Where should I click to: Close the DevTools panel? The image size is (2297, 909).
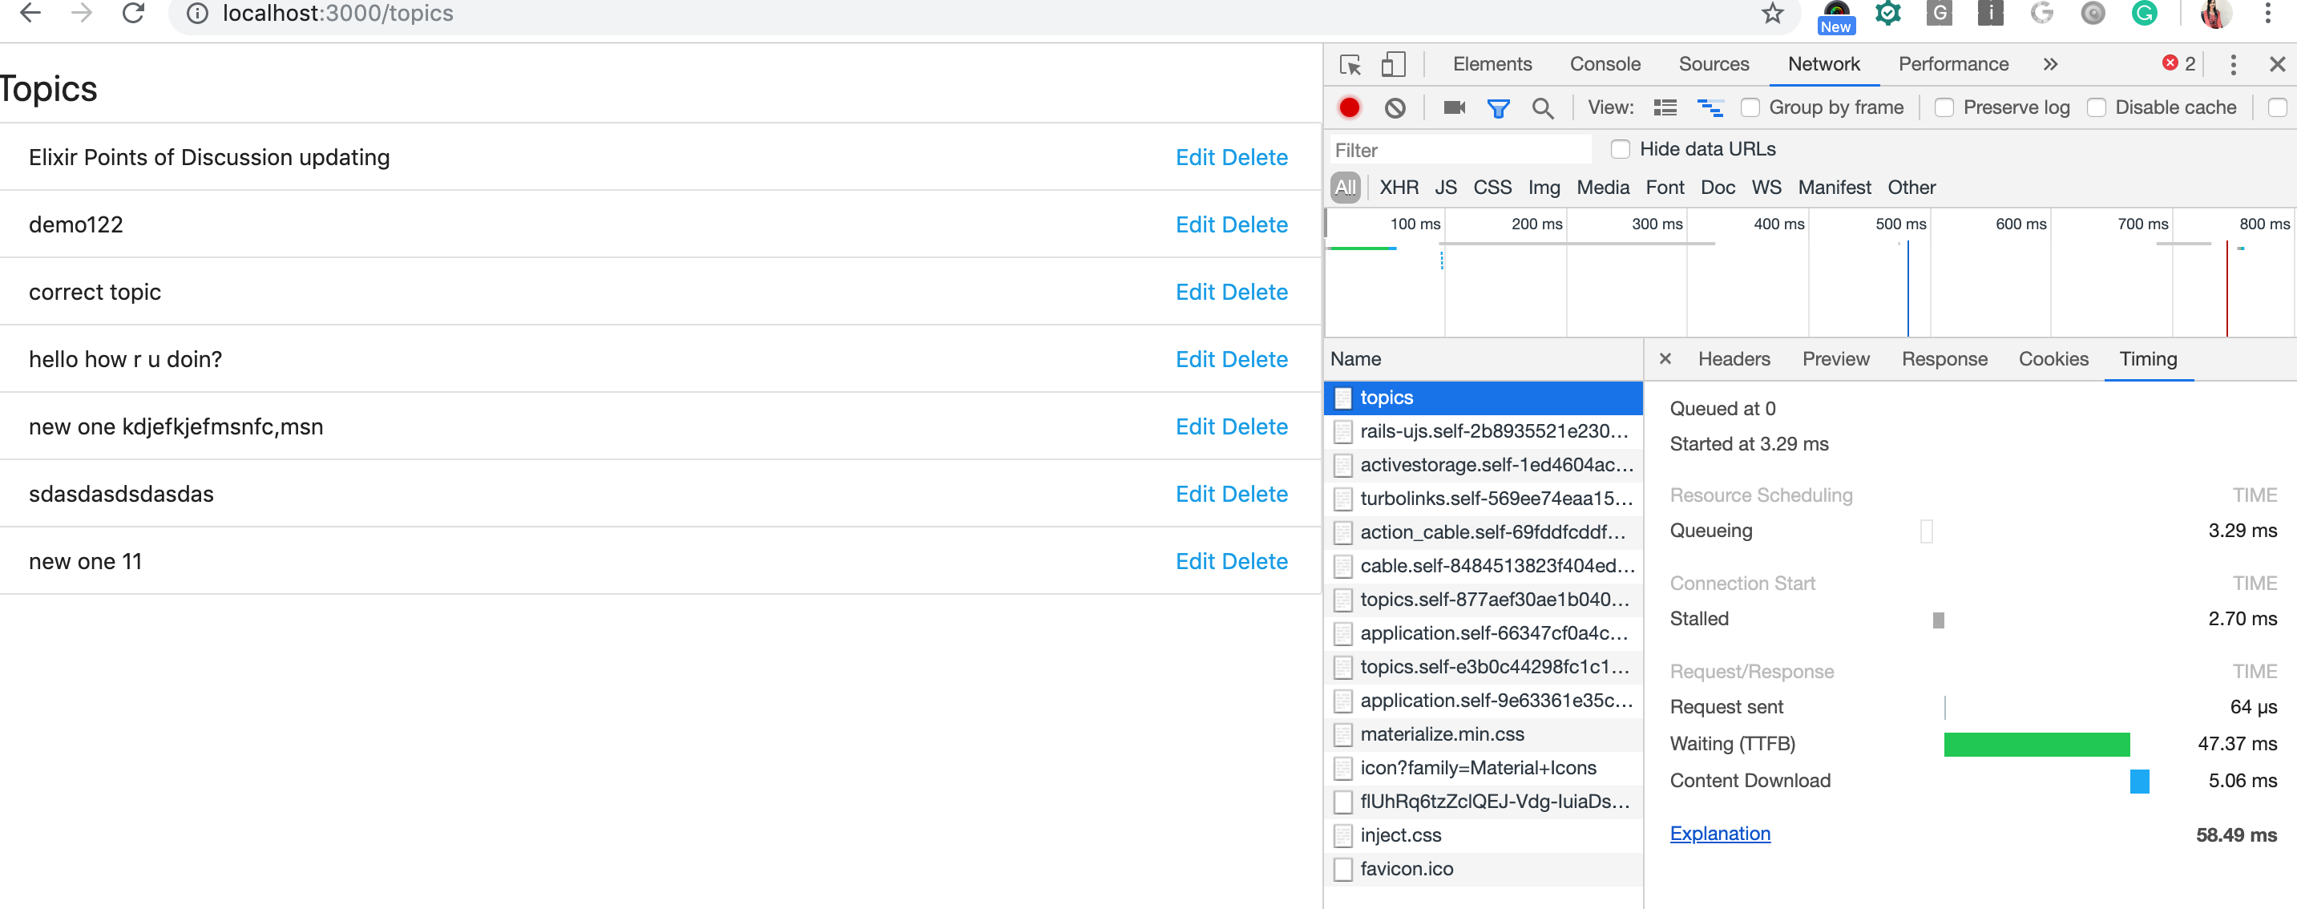(x=2276, y=64)
